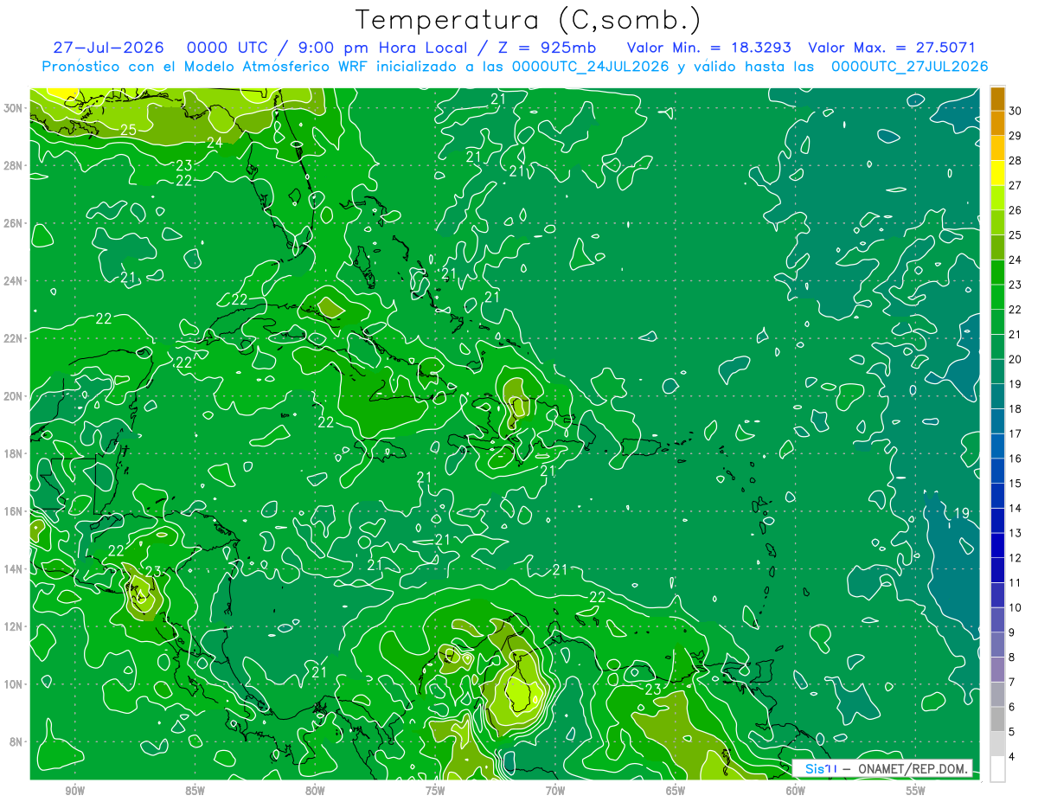The image size is (1038, 802).
Task: Click the '25' contour label on the map
Action: [129, 131]
